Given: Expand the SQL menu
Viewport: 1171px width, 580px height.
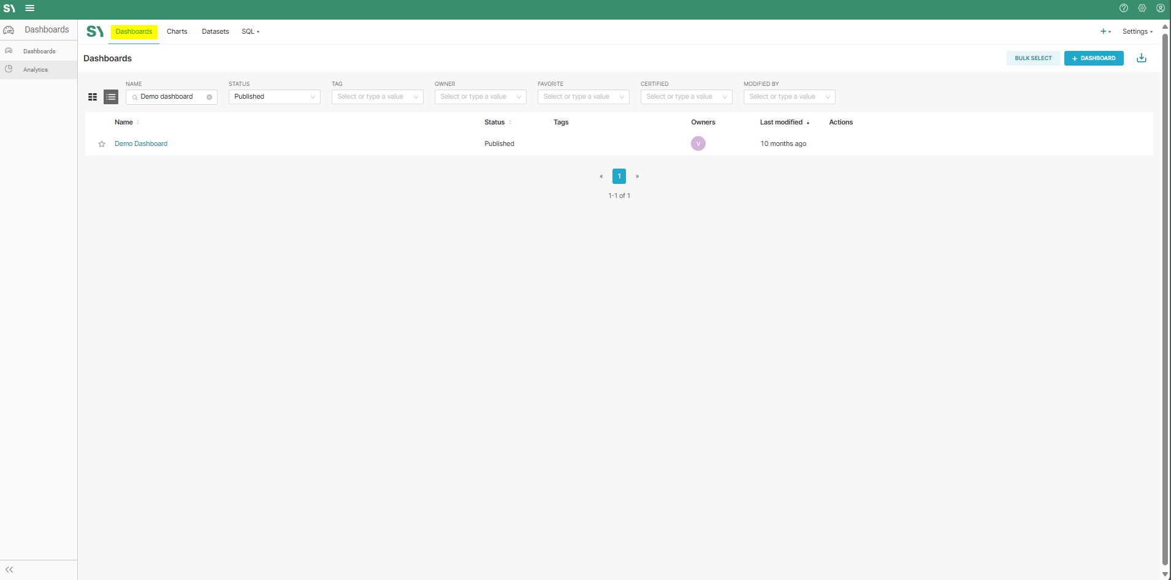Looking at the screenshot, I should 250,32.
